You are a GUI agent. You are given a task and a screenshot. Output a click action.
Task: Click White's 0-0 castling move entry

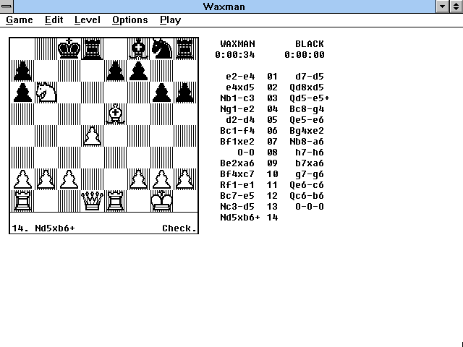point(246,153)
